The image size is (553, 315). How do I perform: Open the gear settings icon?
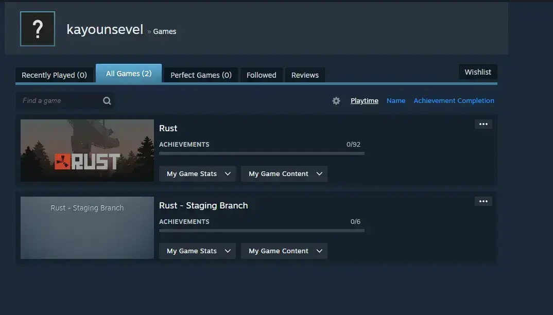(336, 101)
